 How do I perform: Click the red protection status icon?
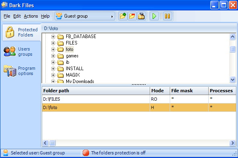pos(86,153)
